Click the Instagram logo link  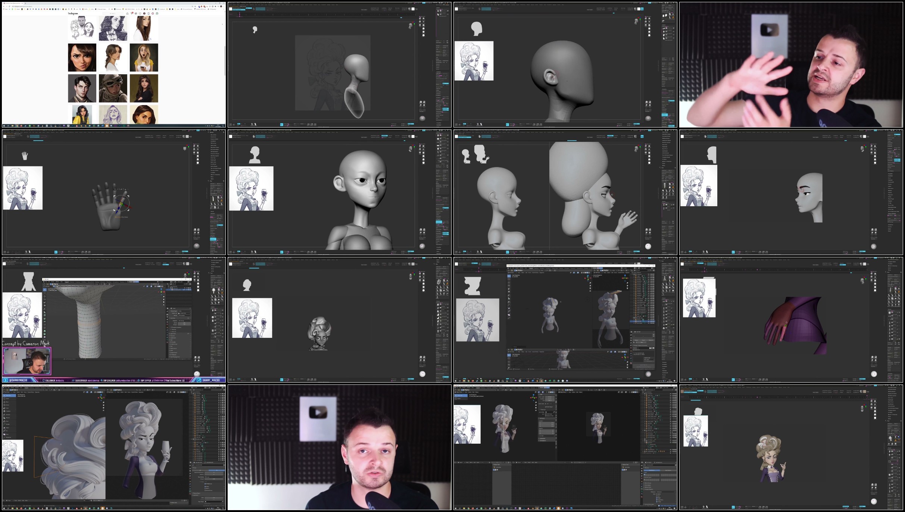click(x=73, y=13)
